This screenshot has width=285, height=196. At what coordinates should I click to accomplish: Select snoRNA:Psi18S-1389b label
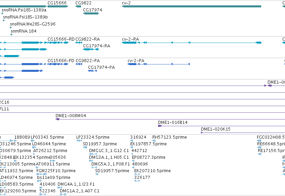coord(25,17)
